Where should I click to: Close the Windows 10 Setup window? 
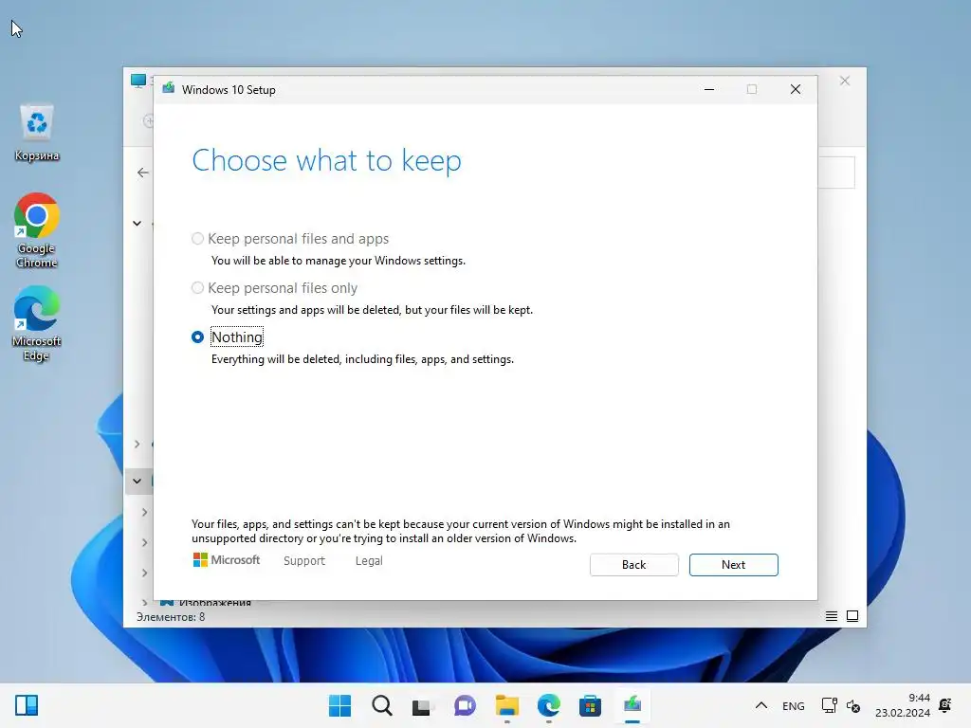click(796, 90)
